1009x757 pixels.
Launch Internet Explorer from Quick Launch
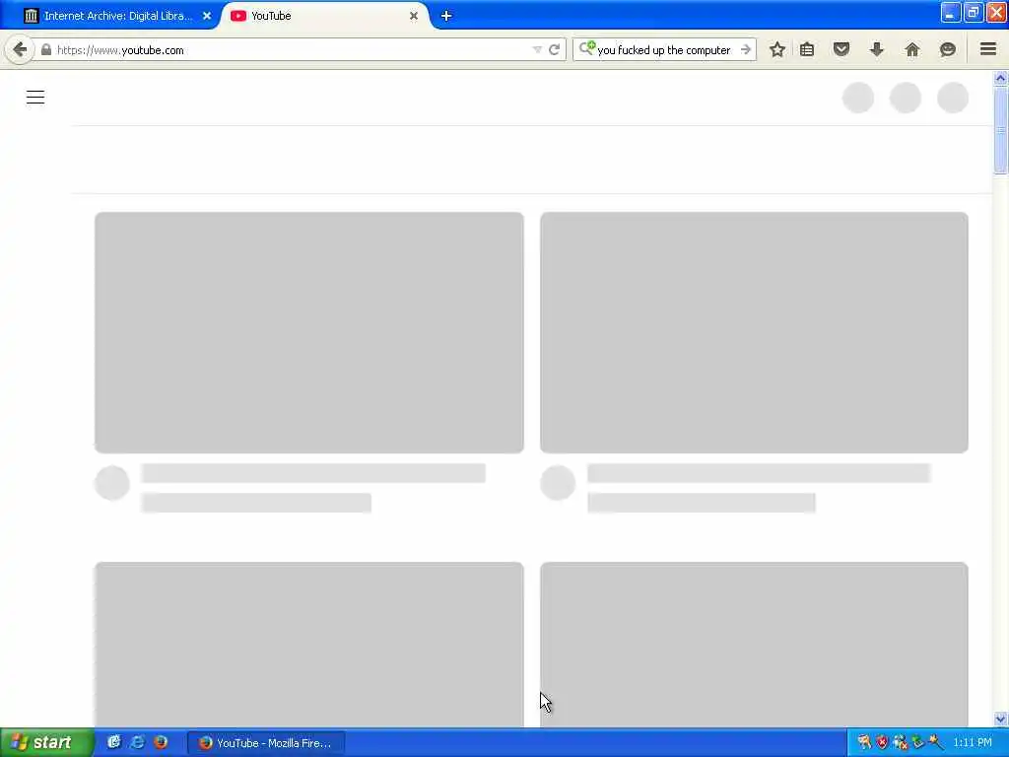137,742
